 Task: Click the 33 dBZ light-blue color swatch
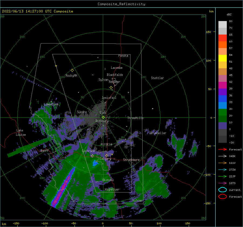pos(222,105)
